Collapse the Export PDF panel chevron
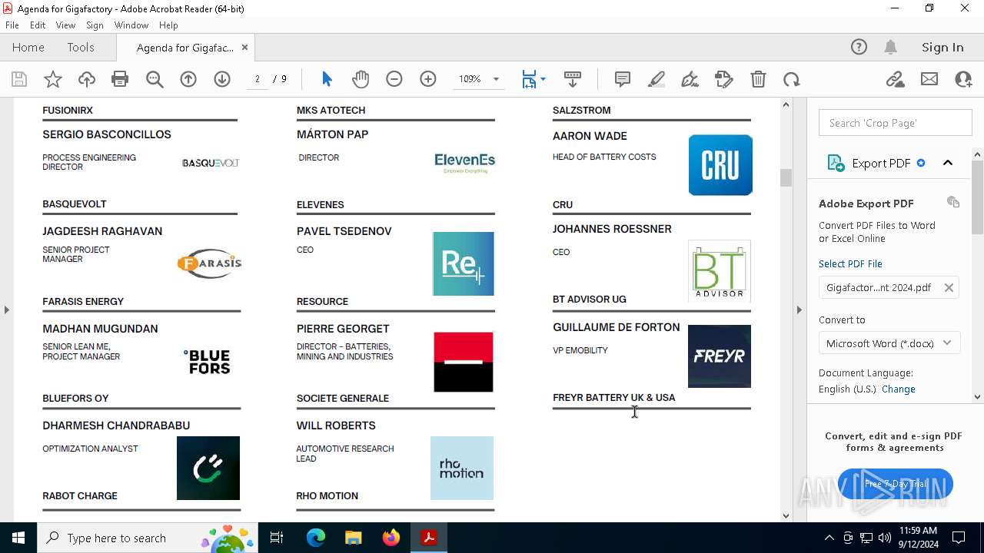 [x=948, y=163]
